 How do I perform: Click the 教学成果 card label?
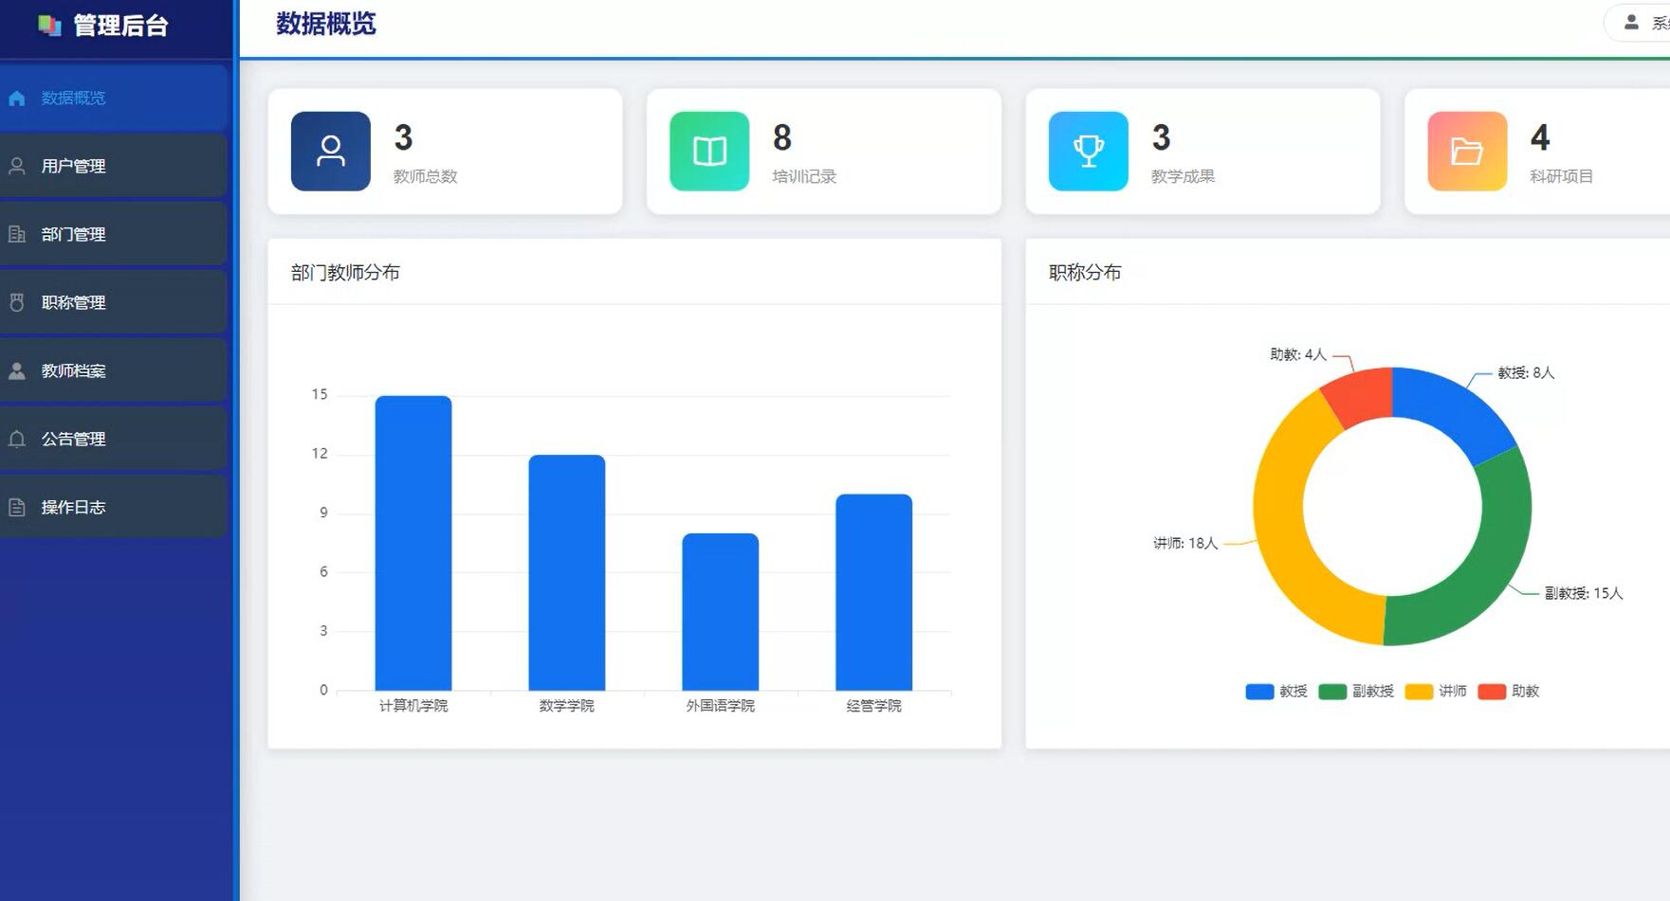tap(1183, 176)
